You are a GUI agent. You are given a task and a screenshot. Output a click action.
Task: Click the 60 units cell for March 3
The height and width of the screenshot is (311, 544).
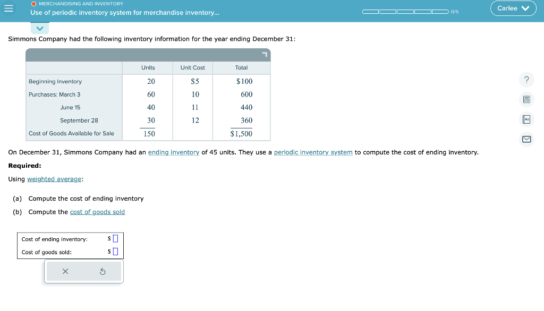tap(151, 94)
